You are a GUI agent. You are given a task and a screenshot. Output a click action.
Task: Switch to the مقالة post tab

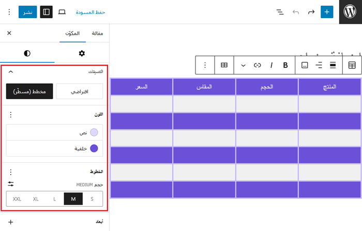point(97,34)
